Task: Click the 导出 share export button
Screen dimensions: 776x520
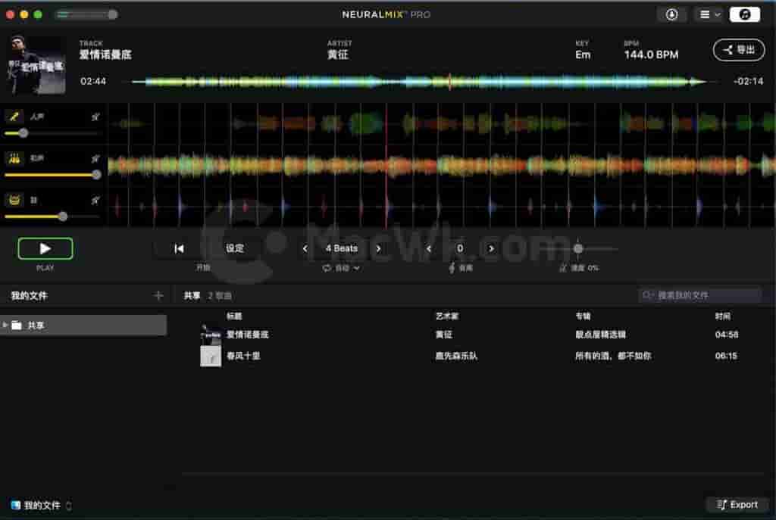Action: [x=738, y=50]
